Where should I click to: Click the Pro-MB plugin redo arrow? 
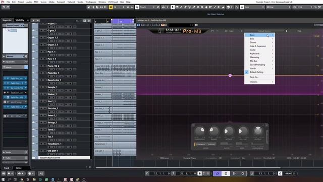pos(217,31)
